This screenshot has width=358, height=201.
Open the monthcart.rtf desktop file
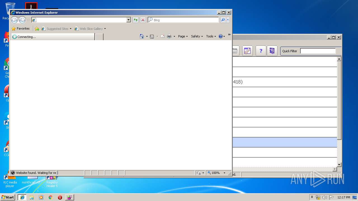31,180
